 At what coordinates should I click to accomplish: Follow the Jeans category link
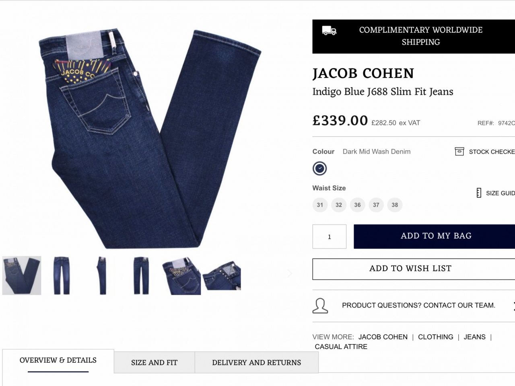tap(475, 337)
